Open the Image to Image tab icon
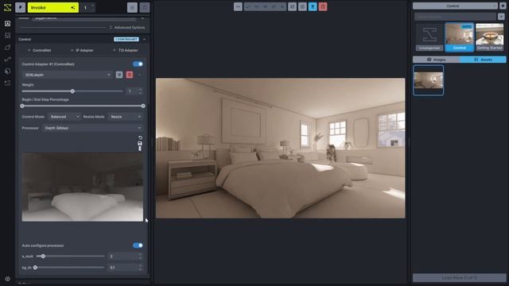The width and height of the screenshot is (509, 286). point(7,35)
